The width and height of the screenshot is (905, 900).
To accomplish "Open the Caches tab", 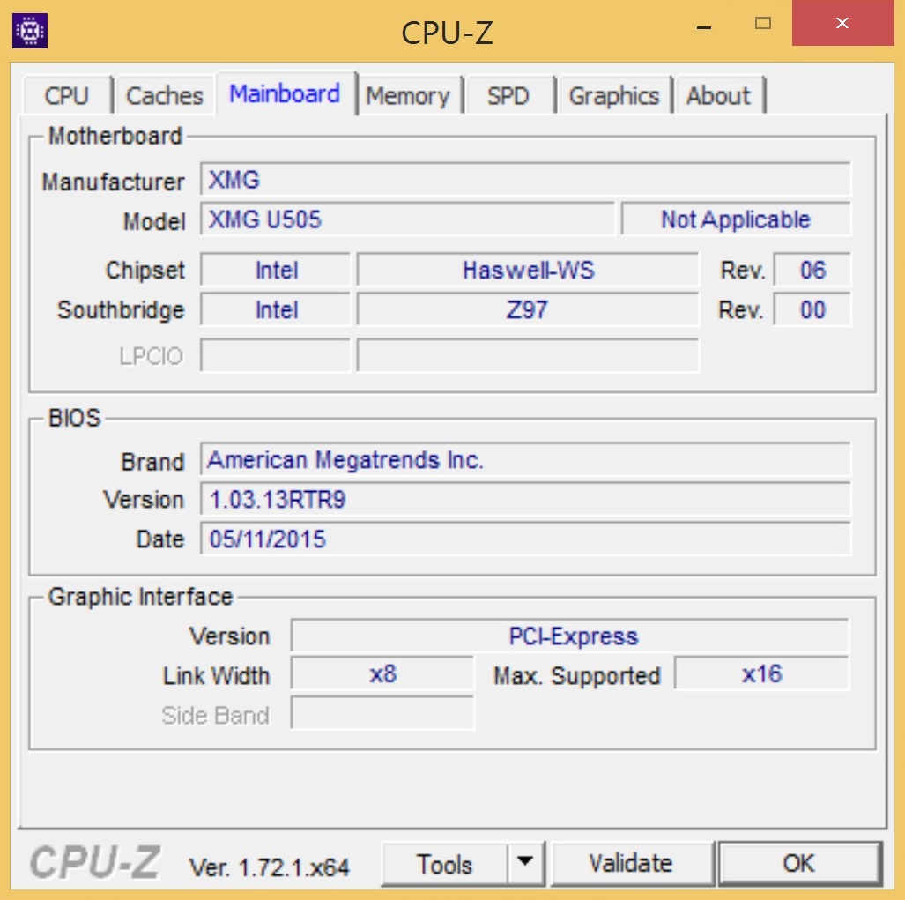I will [165, 95].
